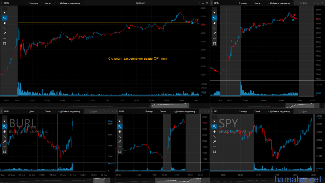The width and height of the screenshot is (325, 183).
Task: Click График tab of BURL День panel
Action: click(x=93, y=111)
